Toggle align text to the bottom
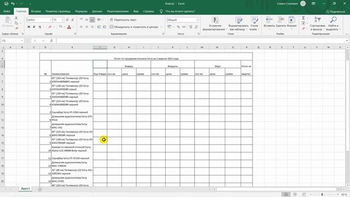Image resolution: width=350 pixels, height=197 pixels. pyautogui.click(x=92, y=20)
